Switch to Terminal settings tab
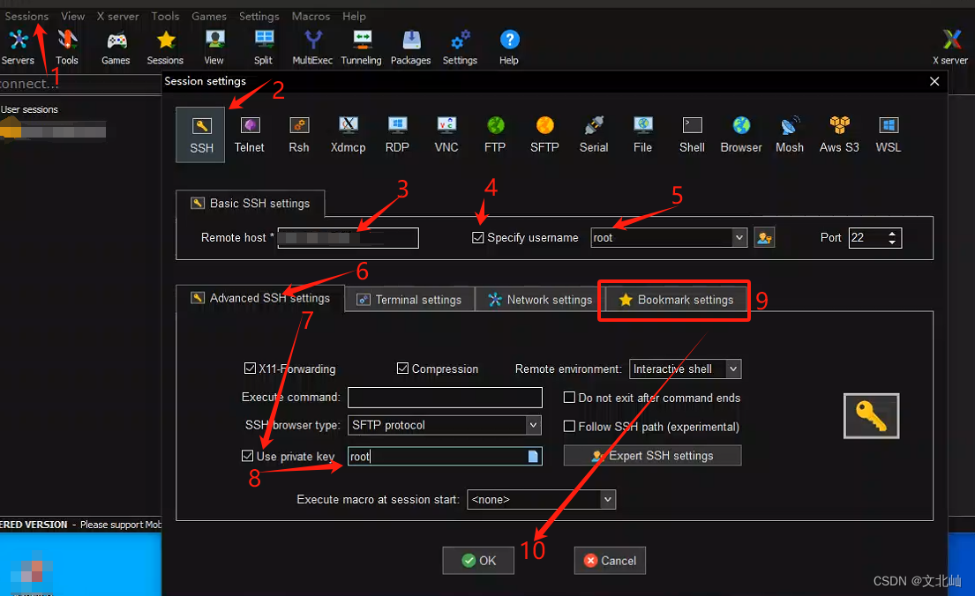The width and height of the screenshot is (975, 596). pyautogui.click(x=409, y=300)
